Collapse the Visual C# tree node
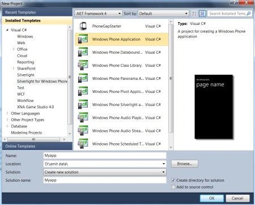Image resolution: width=255 pixels, height=205 pixels. [7, 30]
